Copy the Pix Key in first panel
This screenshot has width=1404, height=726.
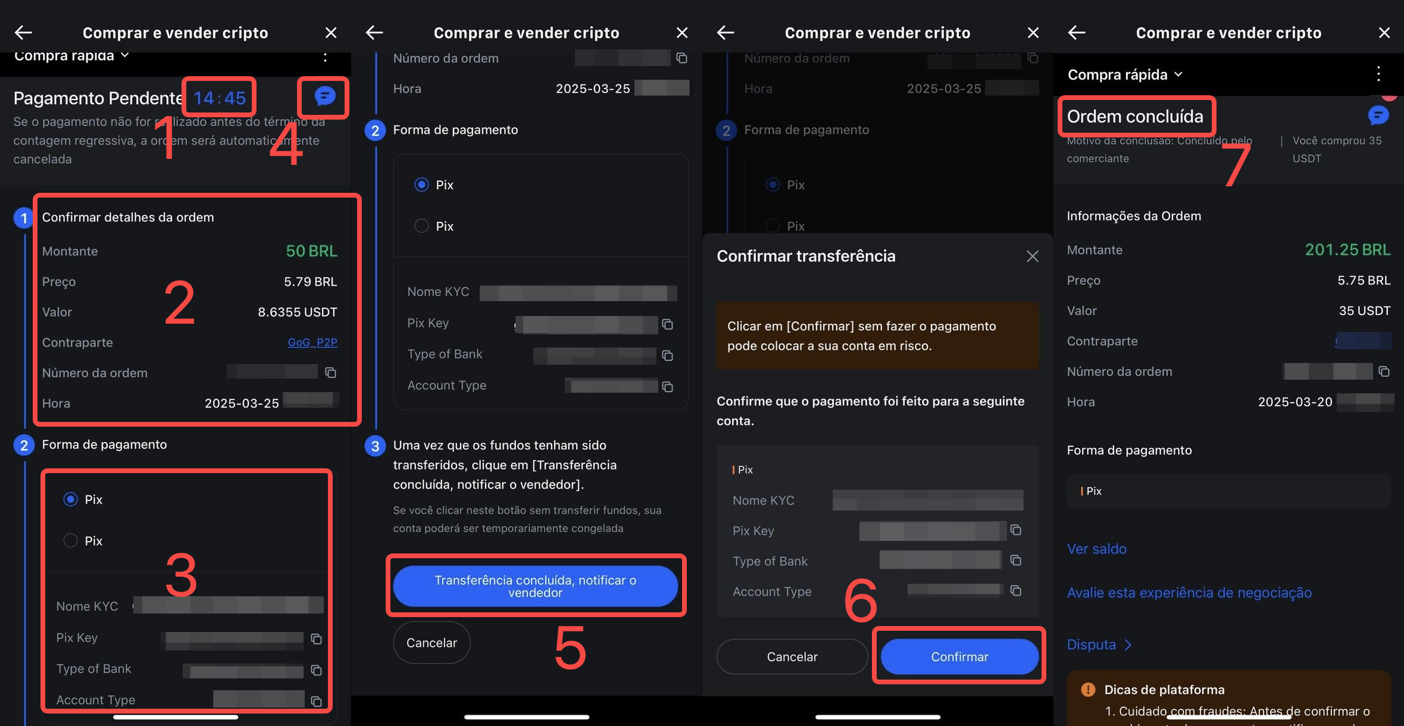316,639
